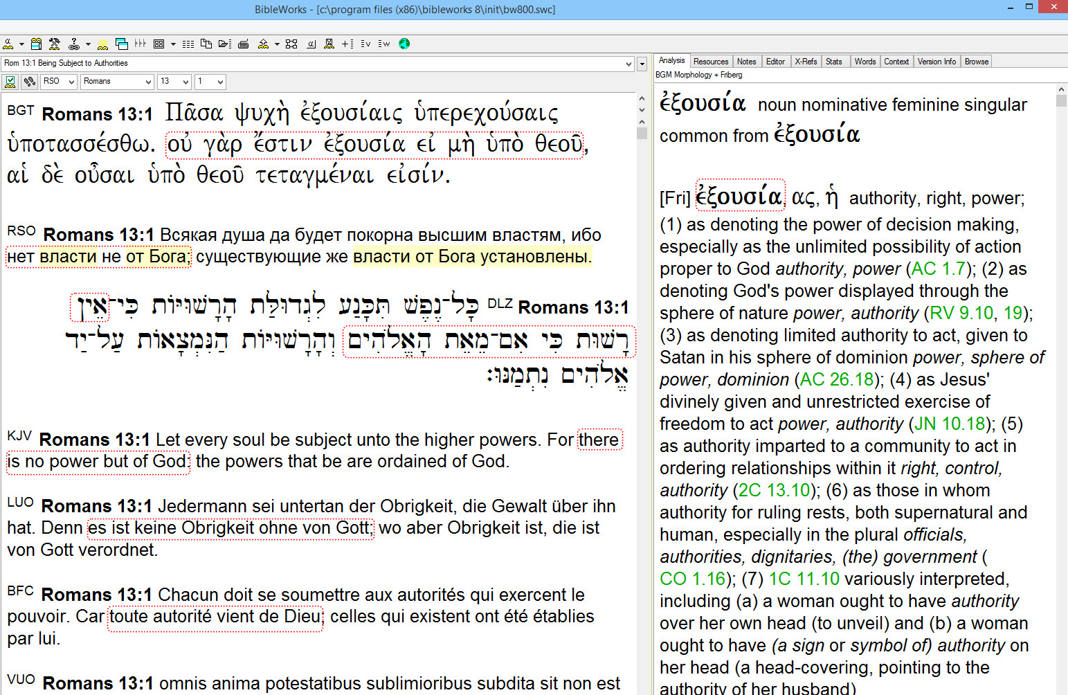Click the keyboard icon in toolbar
The width and height of the screenshot is (1068, 695).
243,44
